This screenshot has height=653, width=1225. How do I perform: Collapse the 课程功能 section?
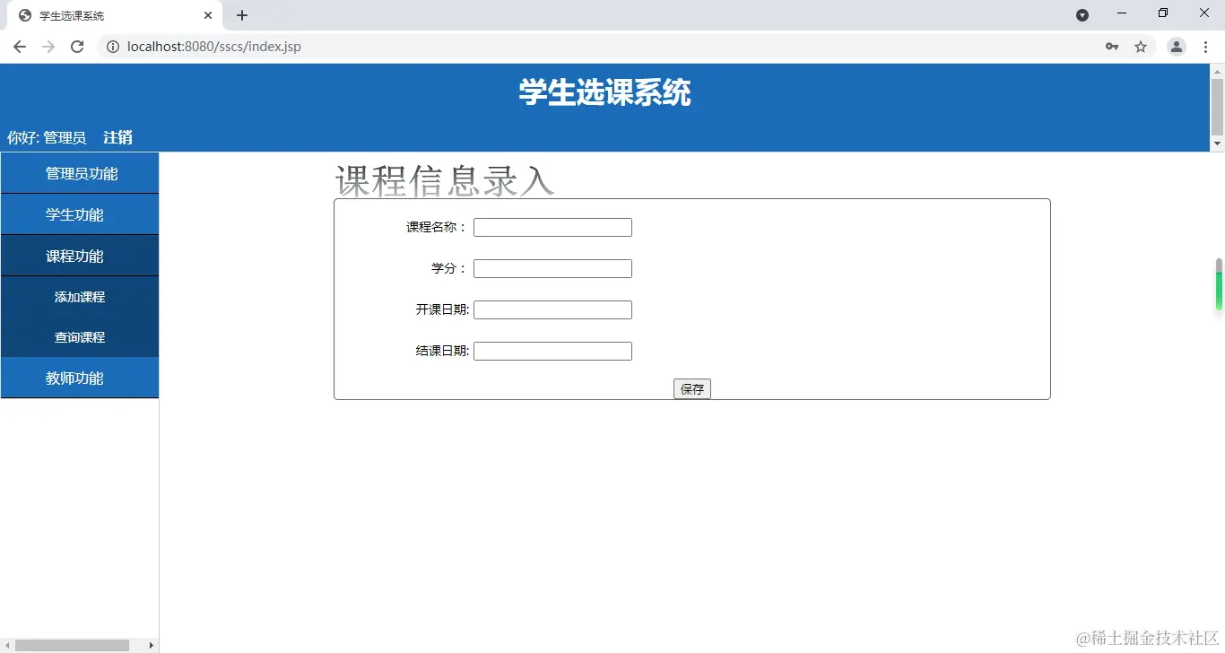79,255
